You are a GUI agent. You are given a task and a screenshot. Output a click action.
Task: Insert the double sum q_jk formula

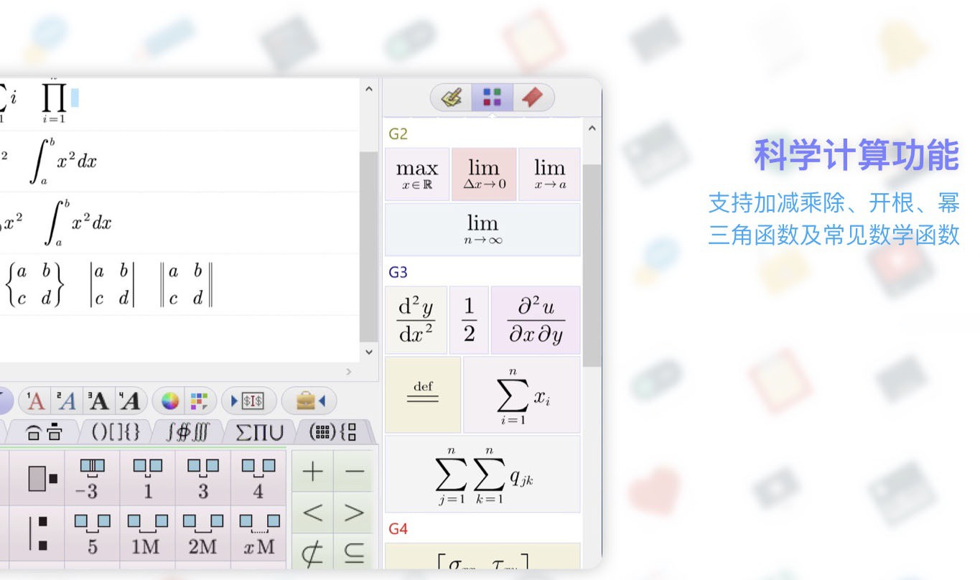click(x=482, y=474)
